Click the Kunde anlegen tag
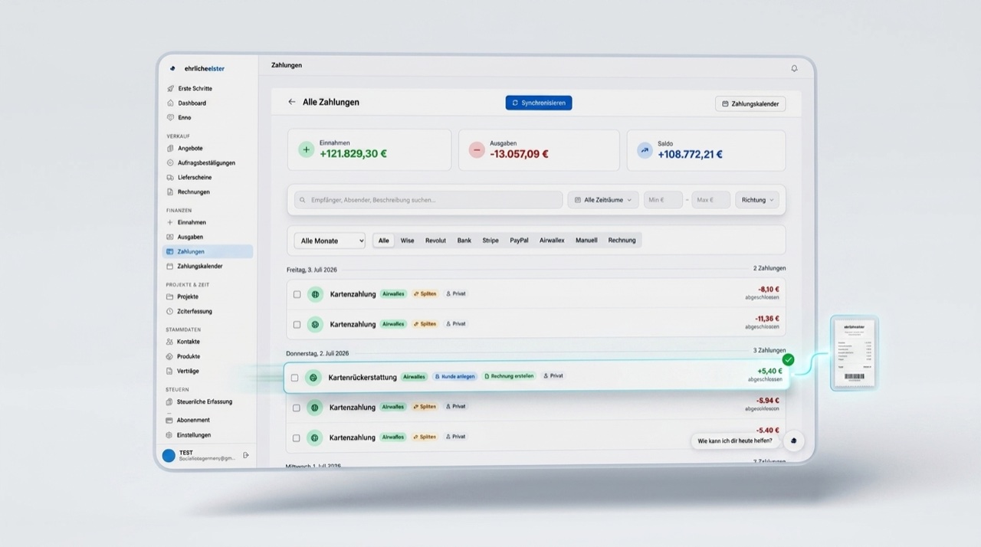The height and width of the screenshot is (547, 981). click(x=455, y=376)
